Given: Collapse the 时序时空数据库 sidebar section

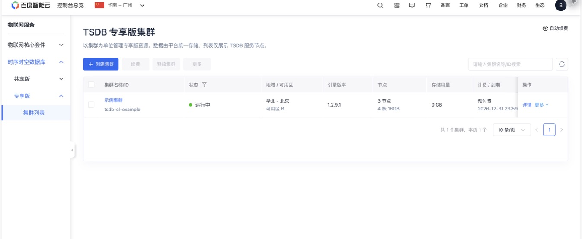Looking at the screenshot, I should pyautogui.click(x=35, y=62).
